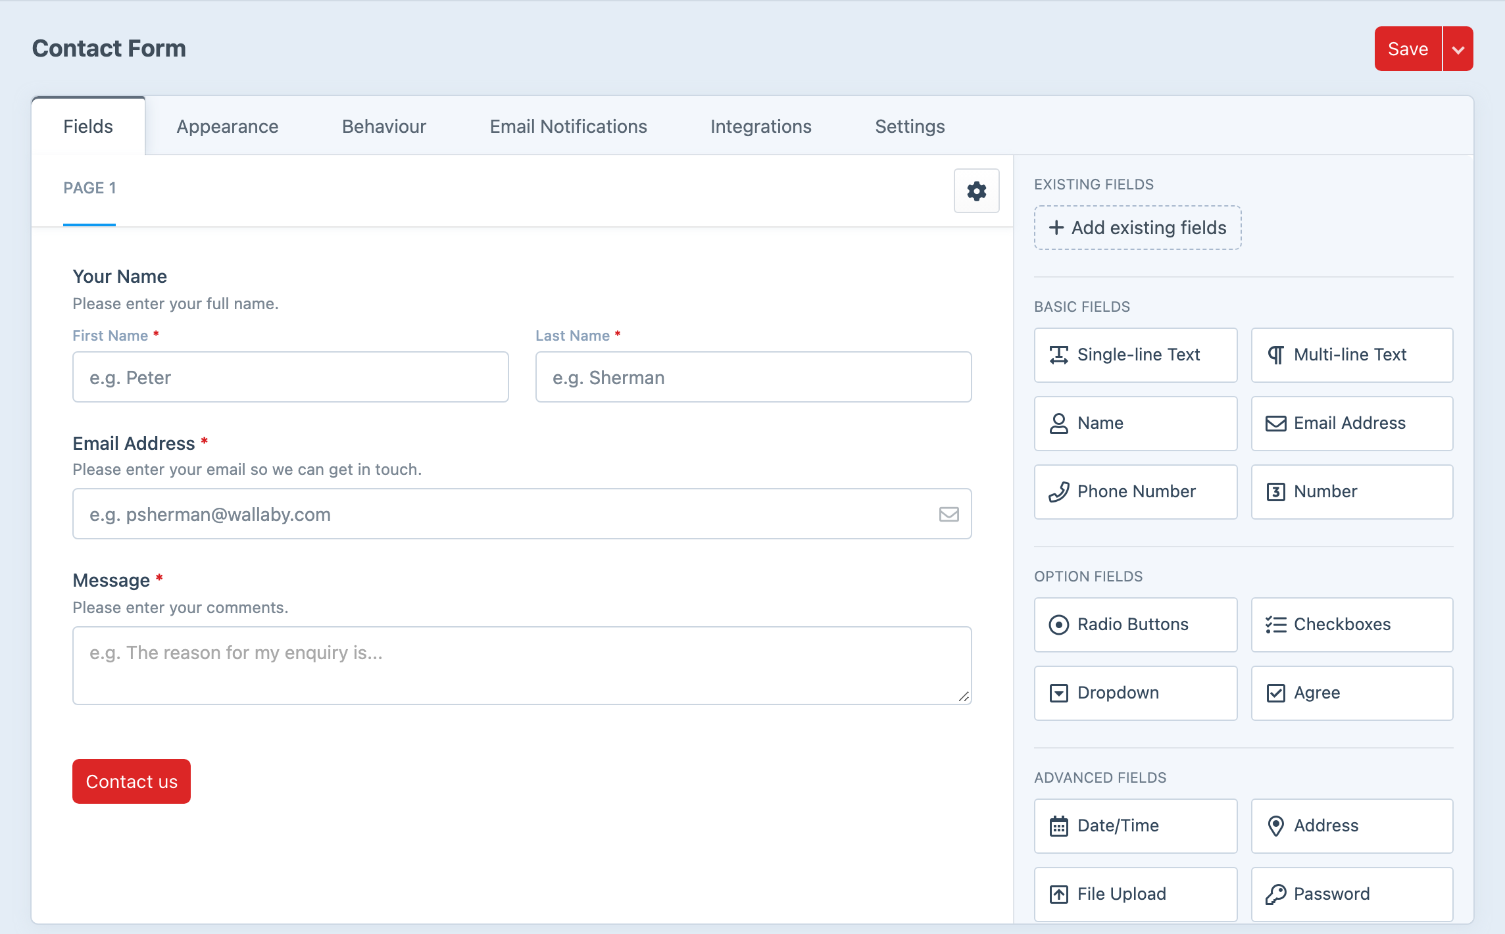Add a Multi-line Text field
The height and width of the screenshot is (934, 1505).
[1352, 355]
